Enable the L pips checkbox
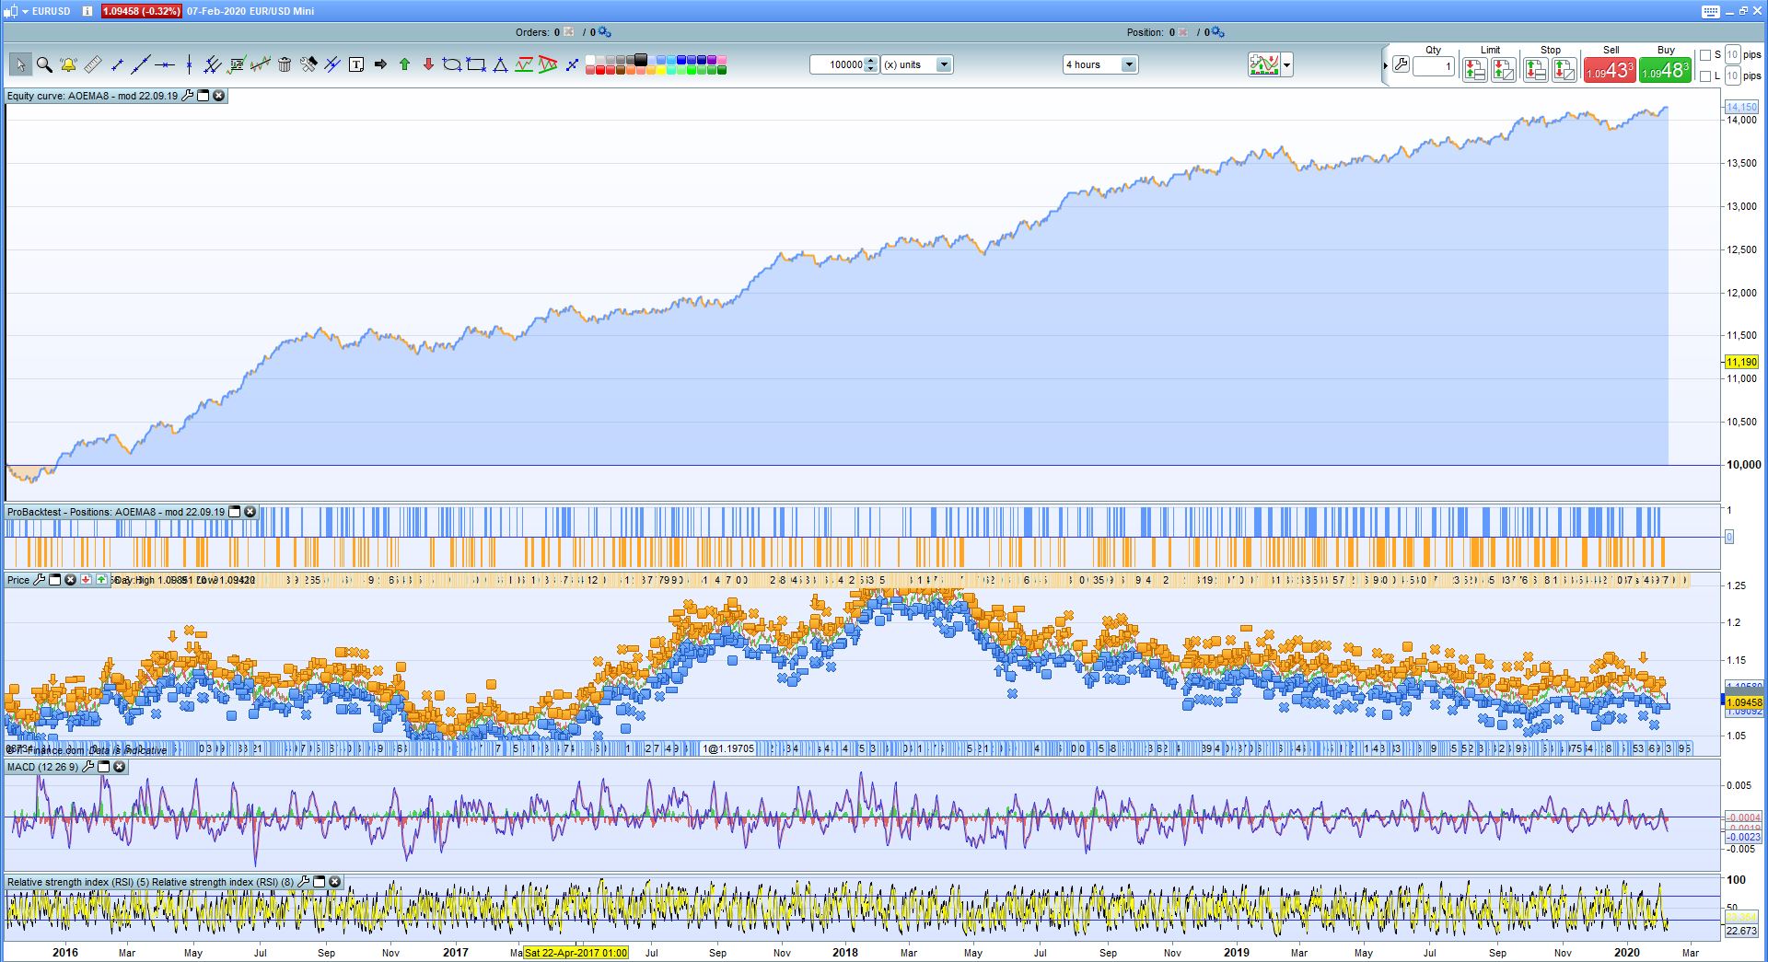 click(1705, 76)
